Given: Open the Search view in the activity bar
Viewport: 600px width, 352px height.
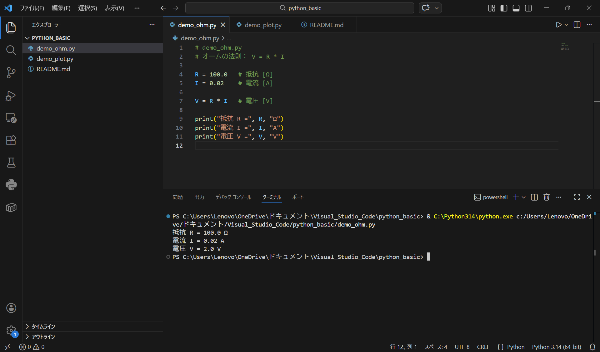Looking at the screenshot, I should coord(11,50).
